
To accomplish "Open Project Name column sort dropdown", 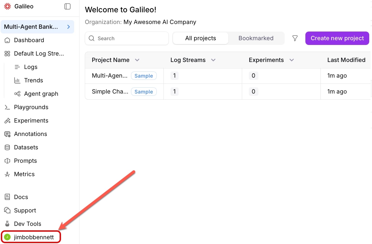I will (137, 60).
